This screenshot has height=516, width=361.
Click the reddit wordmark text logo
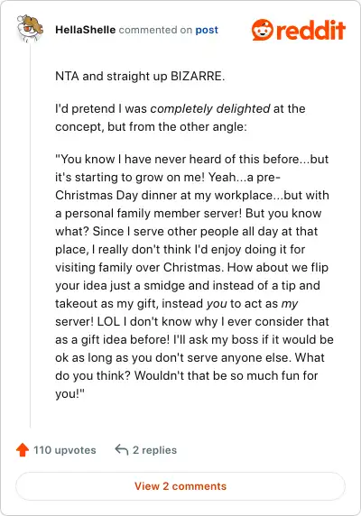(x=310, y=30)
